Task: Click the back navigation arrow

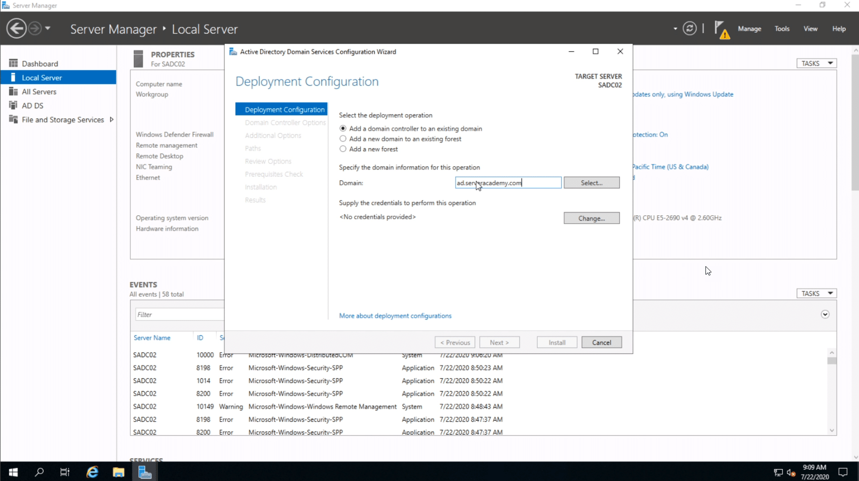Action: point(16,29)
